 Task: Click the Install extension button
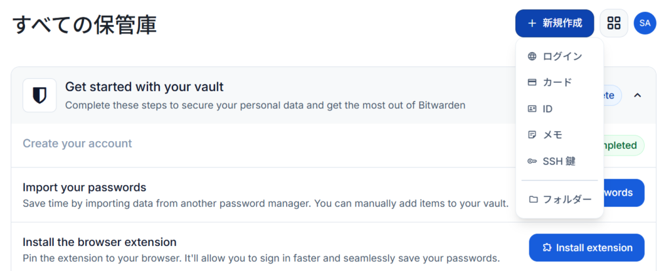(x=586, y=247)
